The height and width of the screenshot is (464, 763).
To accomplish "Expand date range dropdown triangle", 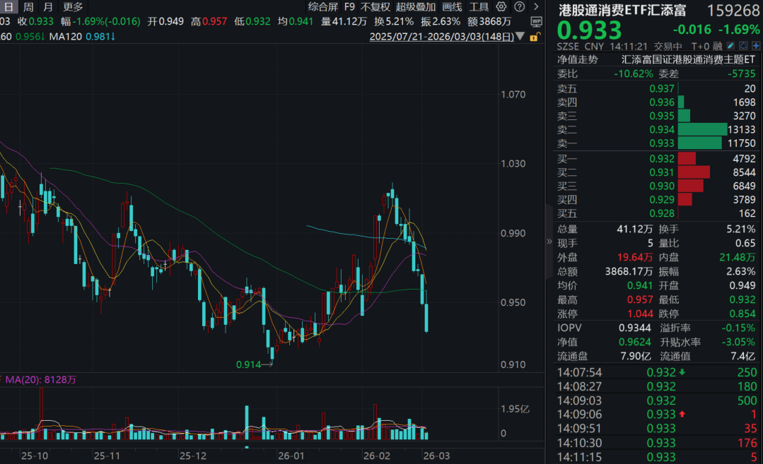I will pyautogui.click(x=520, y=35).
